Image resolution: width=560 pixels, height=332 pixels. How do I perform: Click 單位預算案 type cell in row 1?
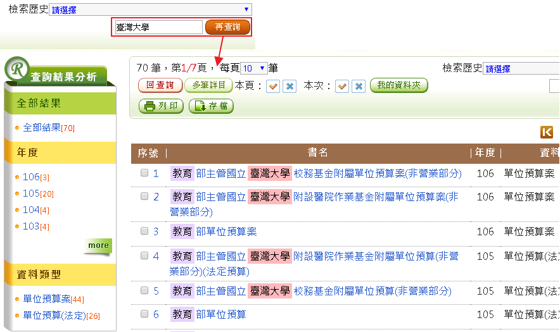pos(529,173)
